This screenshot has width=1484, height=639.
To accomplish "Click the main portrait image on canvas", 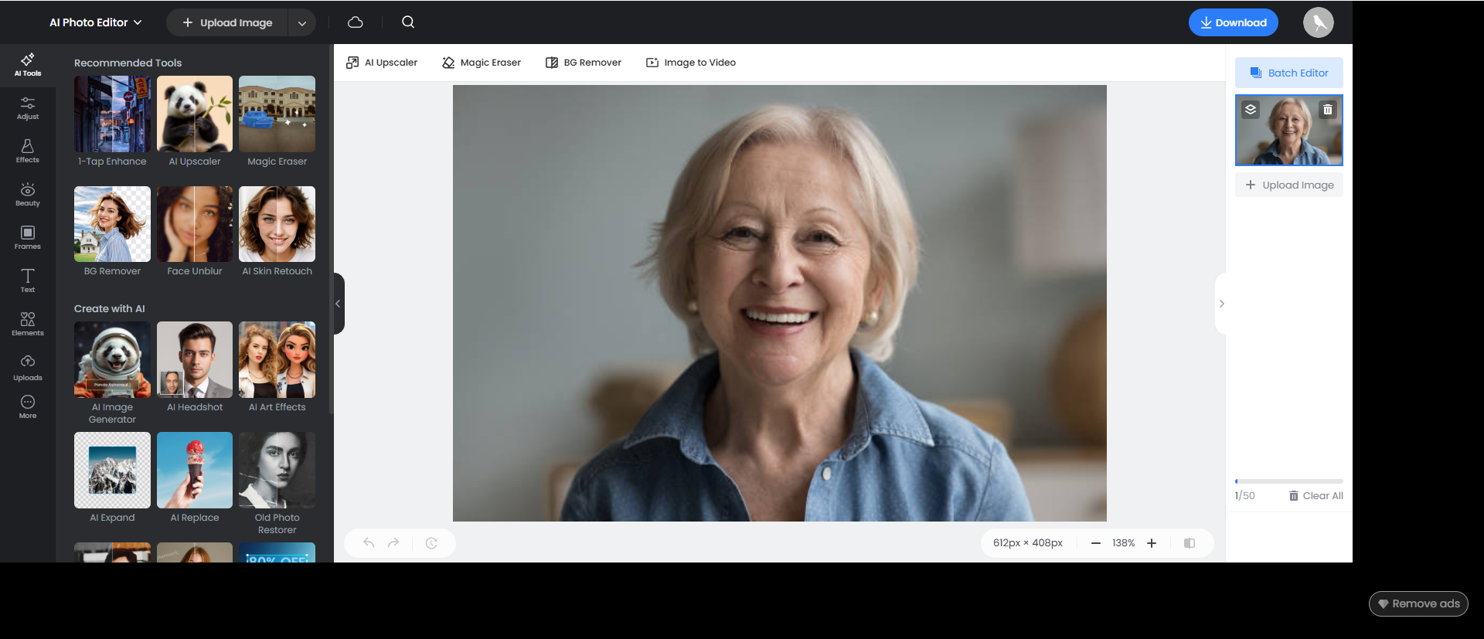I will (x=779, y=303).
